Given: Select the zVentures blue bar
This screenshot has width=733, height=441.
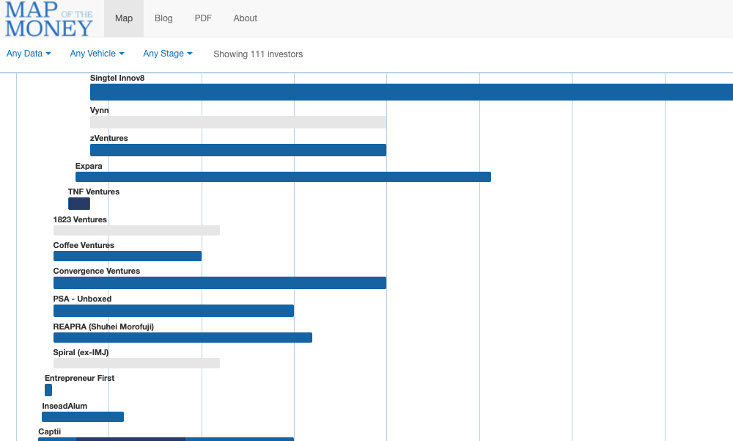Looking at the screenshot, I should click(x=238, y=150).
